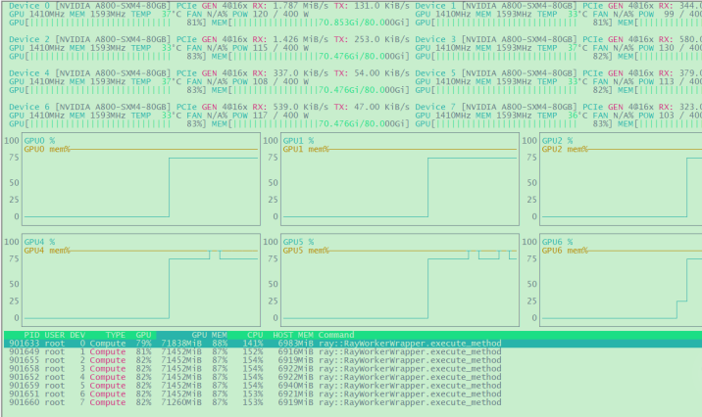
Task: Click the 141% CPU usage value
Action: click(x=253, y=344)
